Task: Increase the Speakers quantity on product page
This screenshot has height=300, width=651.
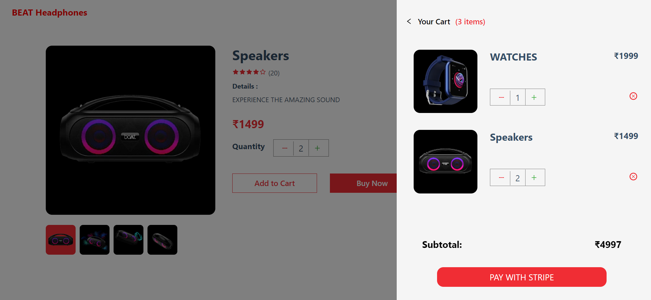Action: (318, 148)
